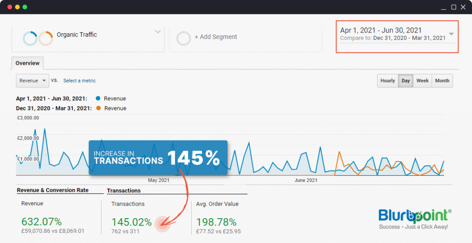Click the window restore icon in title bar
Screen dimensions: 472x243
coord(454,7)
